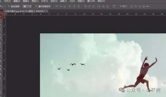
Task: Click the align horizontal centers icon
Action: click(x=74, y=6)
